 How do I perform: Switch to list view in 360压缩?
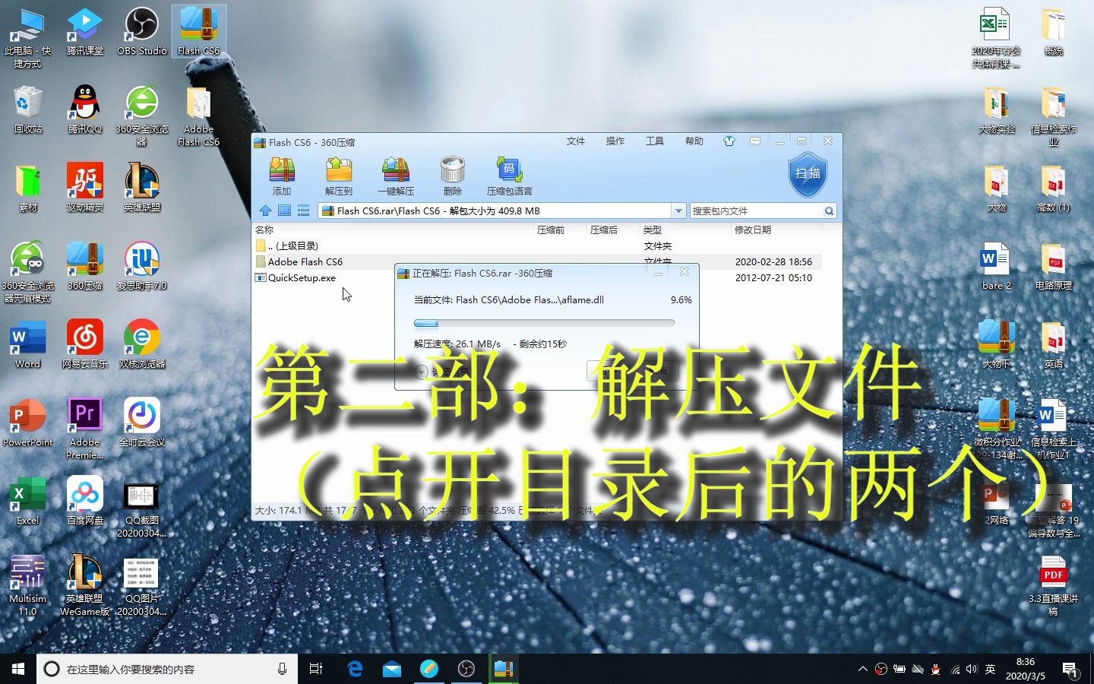[x=303, y=211]
